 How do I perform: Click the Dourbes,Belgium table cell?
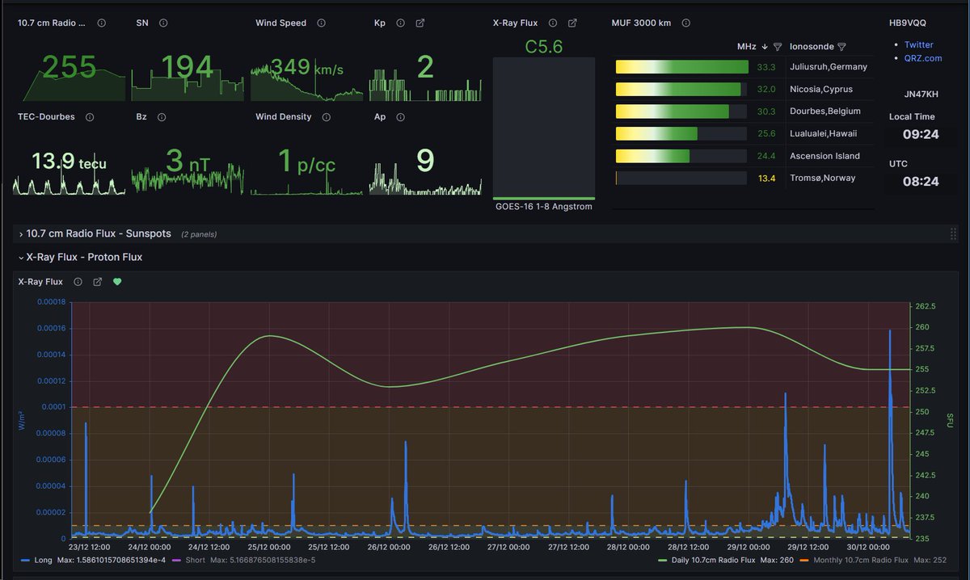pos(824,111)
